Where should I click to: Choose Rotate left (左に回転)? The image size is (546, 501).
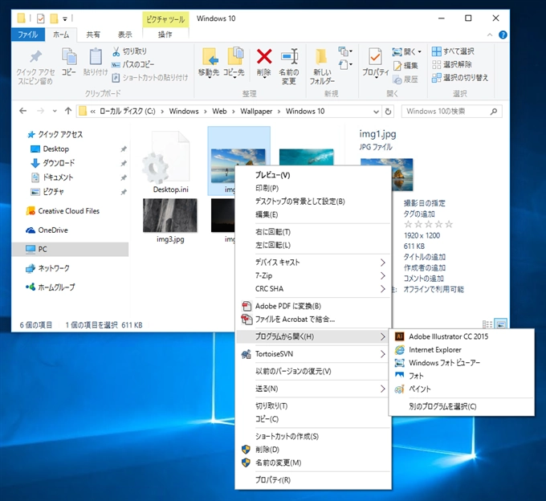tap(313, 245)
